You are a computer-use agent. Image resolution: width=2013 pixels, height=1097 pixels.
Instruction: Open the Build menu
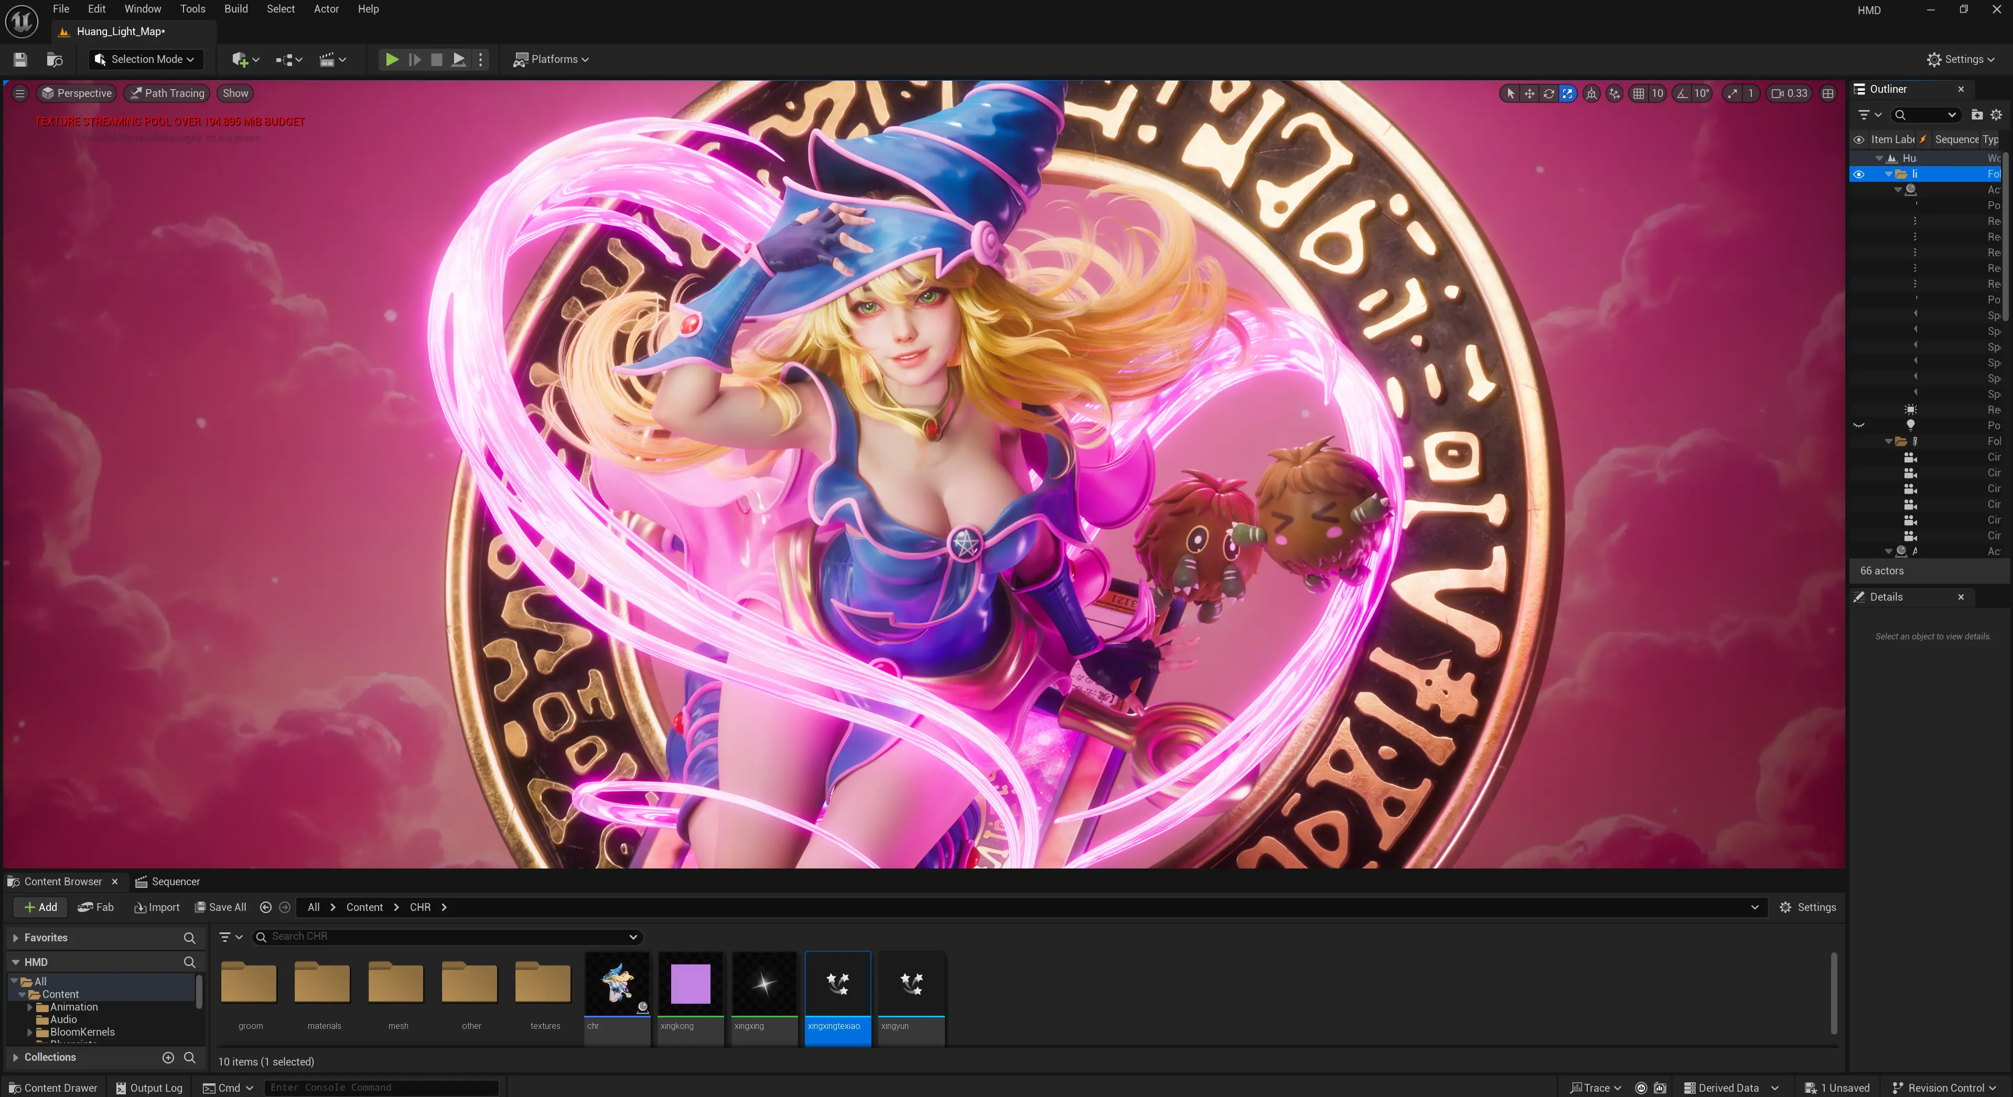coord(235,9)
